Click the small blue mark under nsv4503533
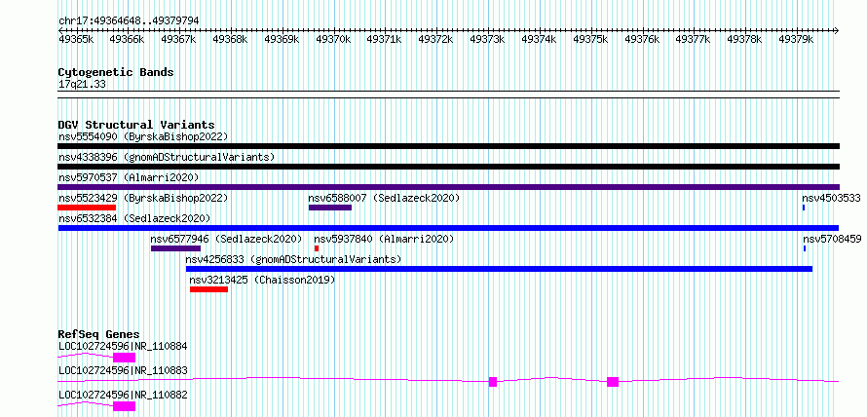Image resolution: width=867 pixels, height=417 pixels. pos(804,208)
